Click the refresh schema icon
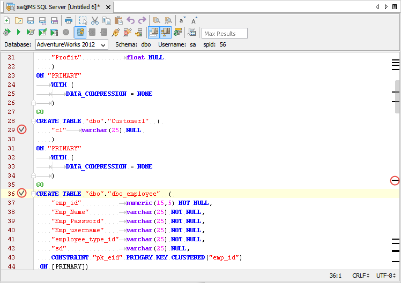 pyautogui.click(x=178, y=32)
